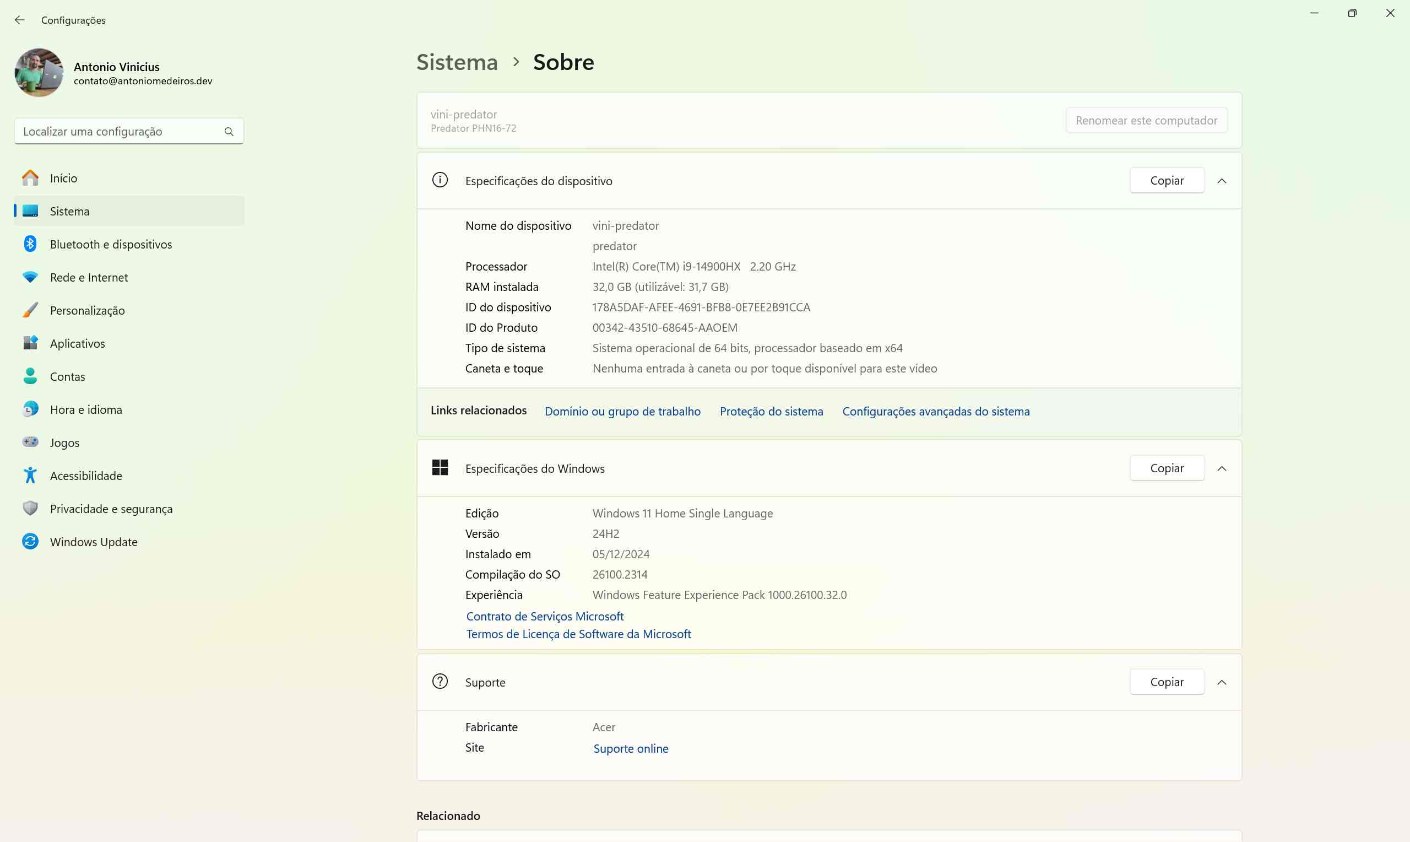The width and height of the screenshot is (1410, 842).
Task: Click the Jogos controller icon
Action: [x=31, y=442]
